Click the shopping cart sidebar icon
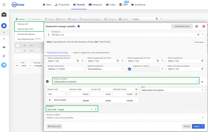This screenshot has height=132, width=208. click(x=4, y=65)
